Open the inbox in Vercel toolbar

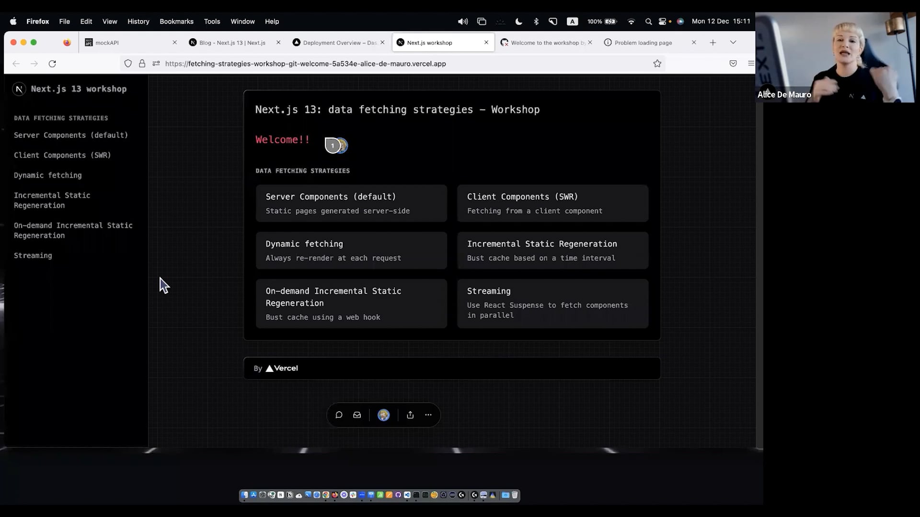[x=357, y=415]
